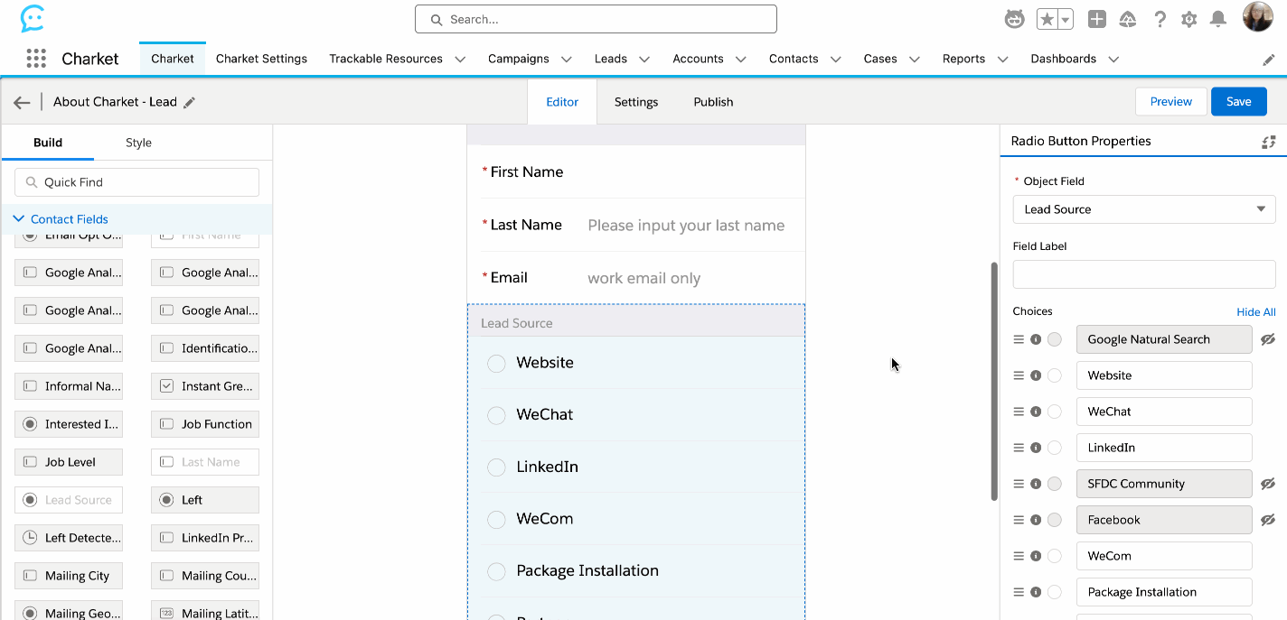Screen dimensions: 1287x620
Task: Click the drag handle for WeCom choice
Action: click(1019, 556)
